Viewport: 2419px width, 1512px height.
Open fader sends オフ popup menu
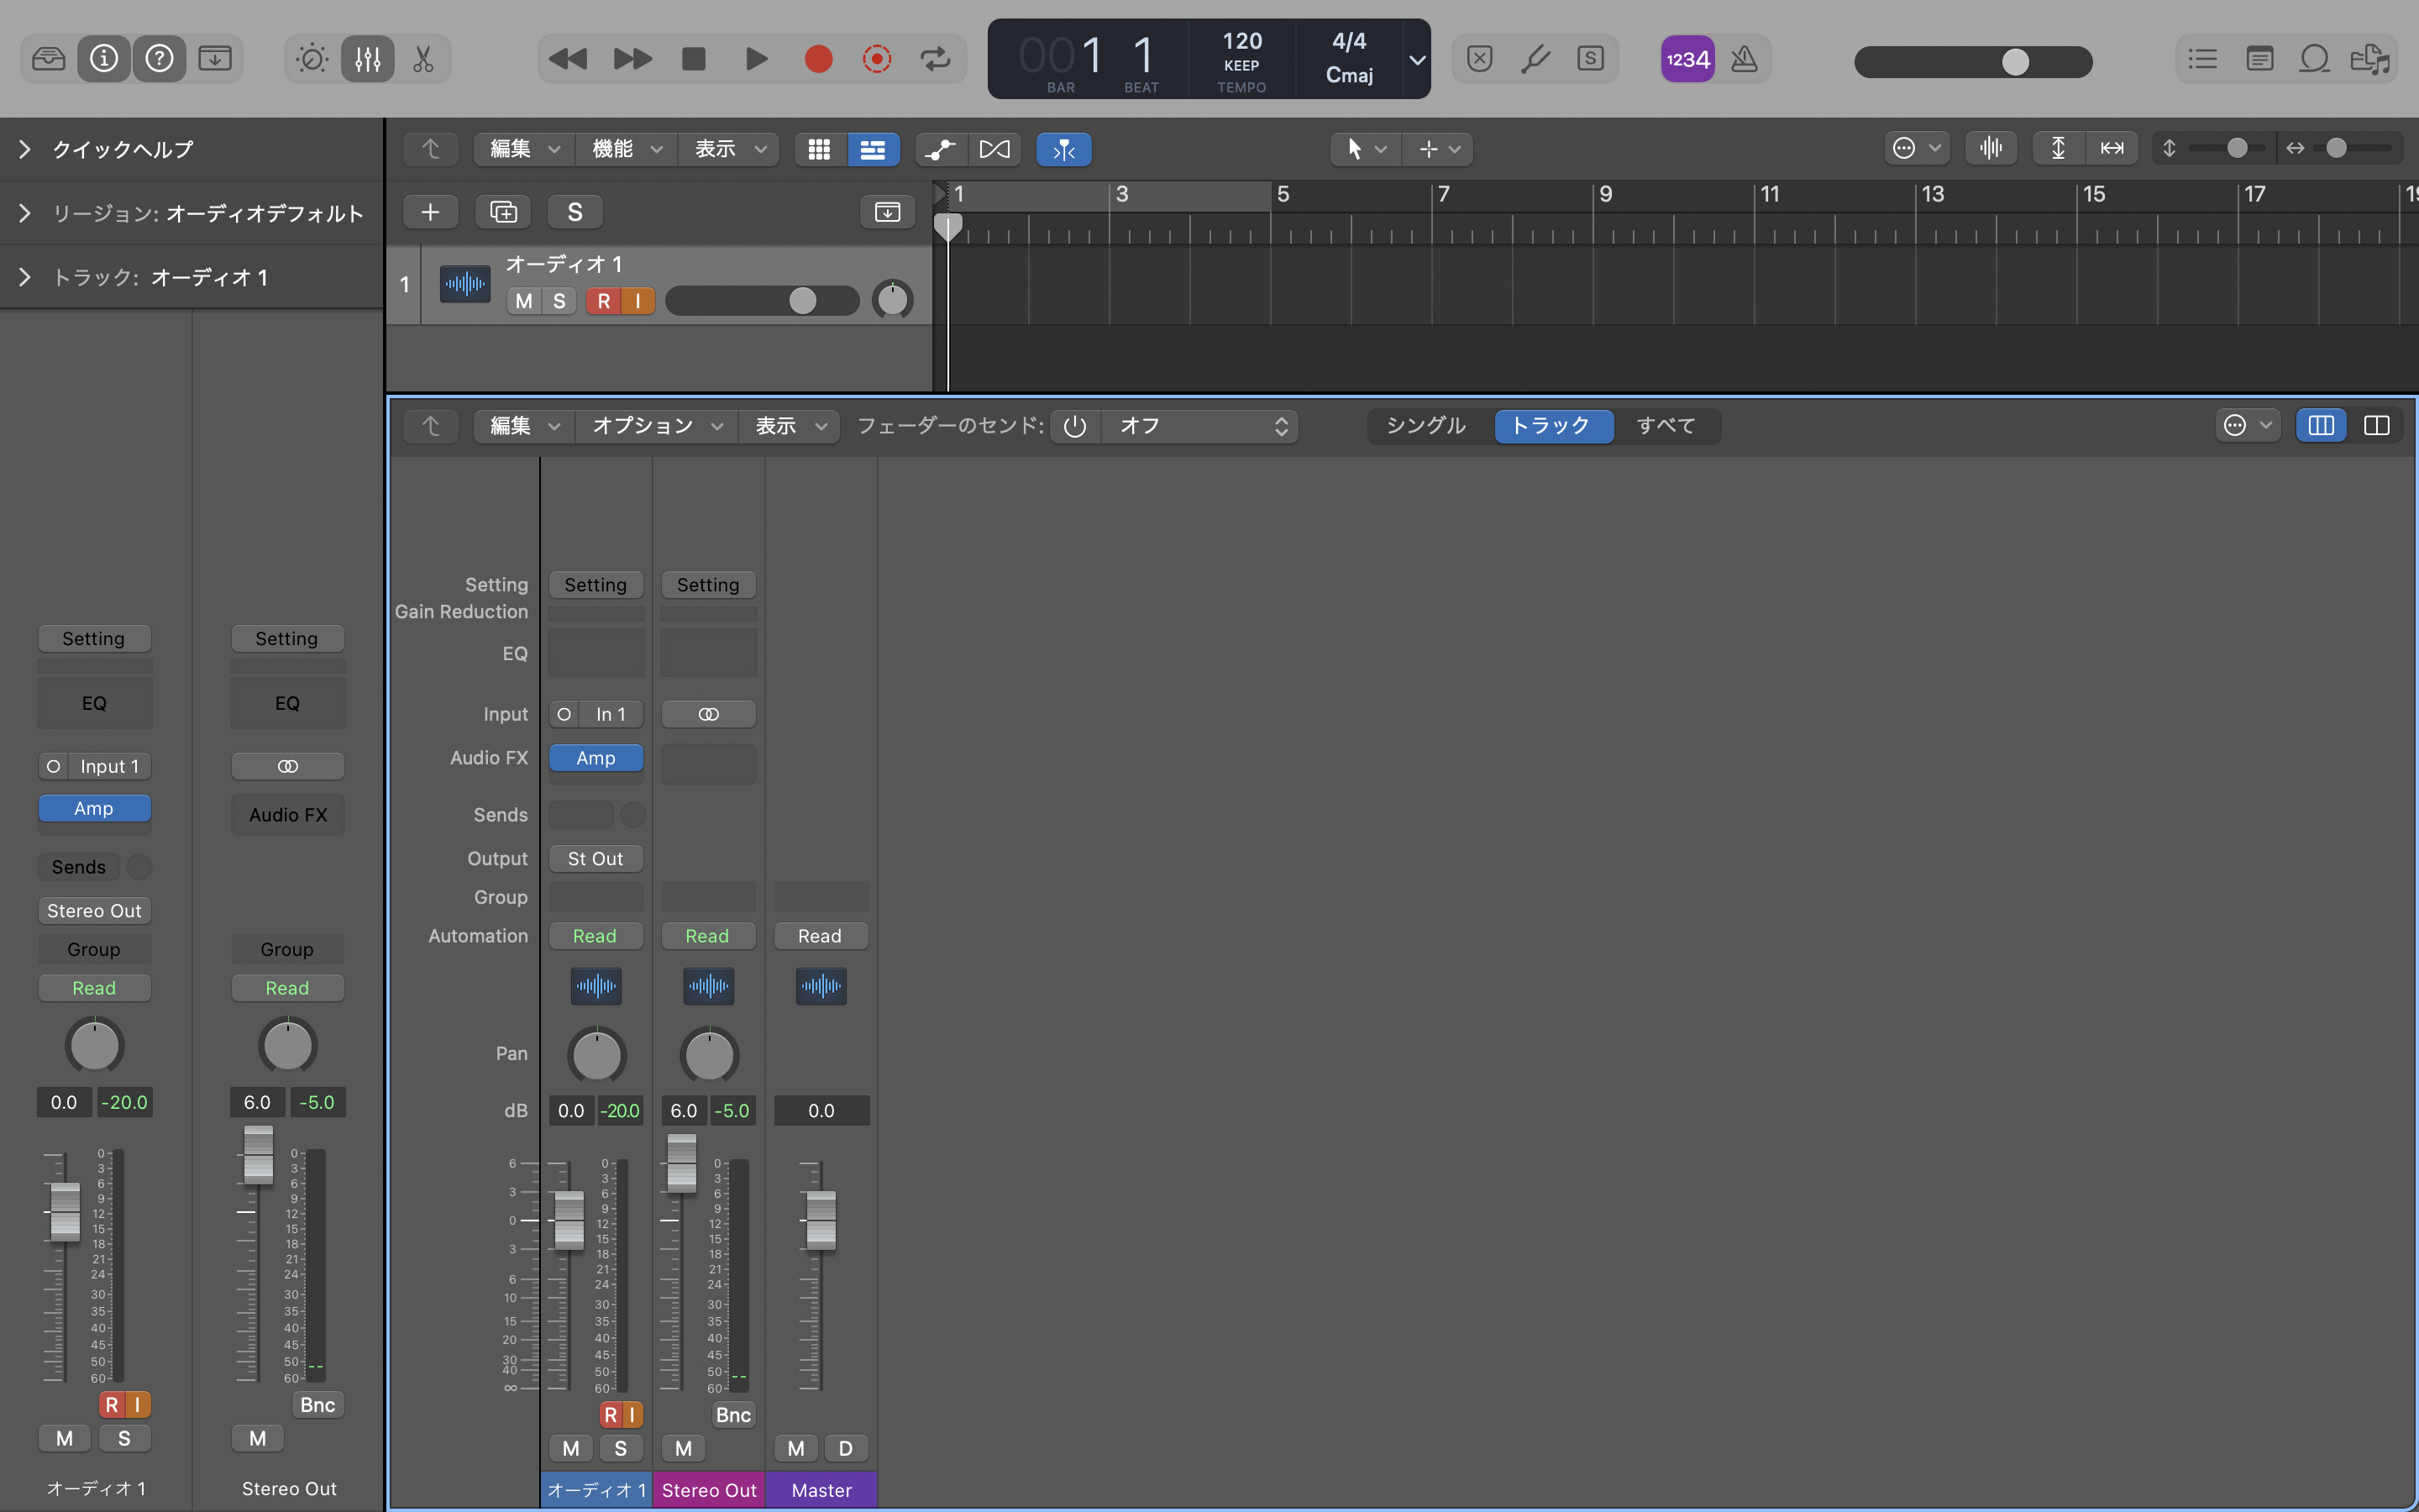tap(1199, 426)
